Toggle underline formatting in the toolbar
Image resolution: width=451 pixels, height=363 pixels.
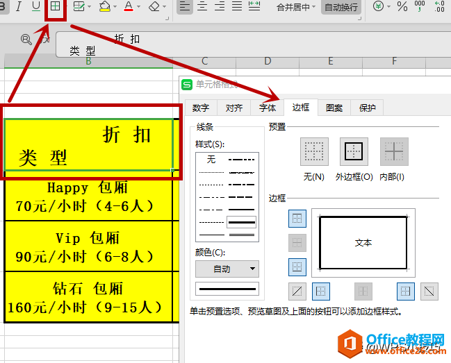tap(36, 6)
